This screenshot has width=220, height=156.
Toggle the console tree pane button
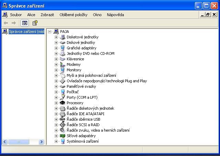tap(25, 23)
